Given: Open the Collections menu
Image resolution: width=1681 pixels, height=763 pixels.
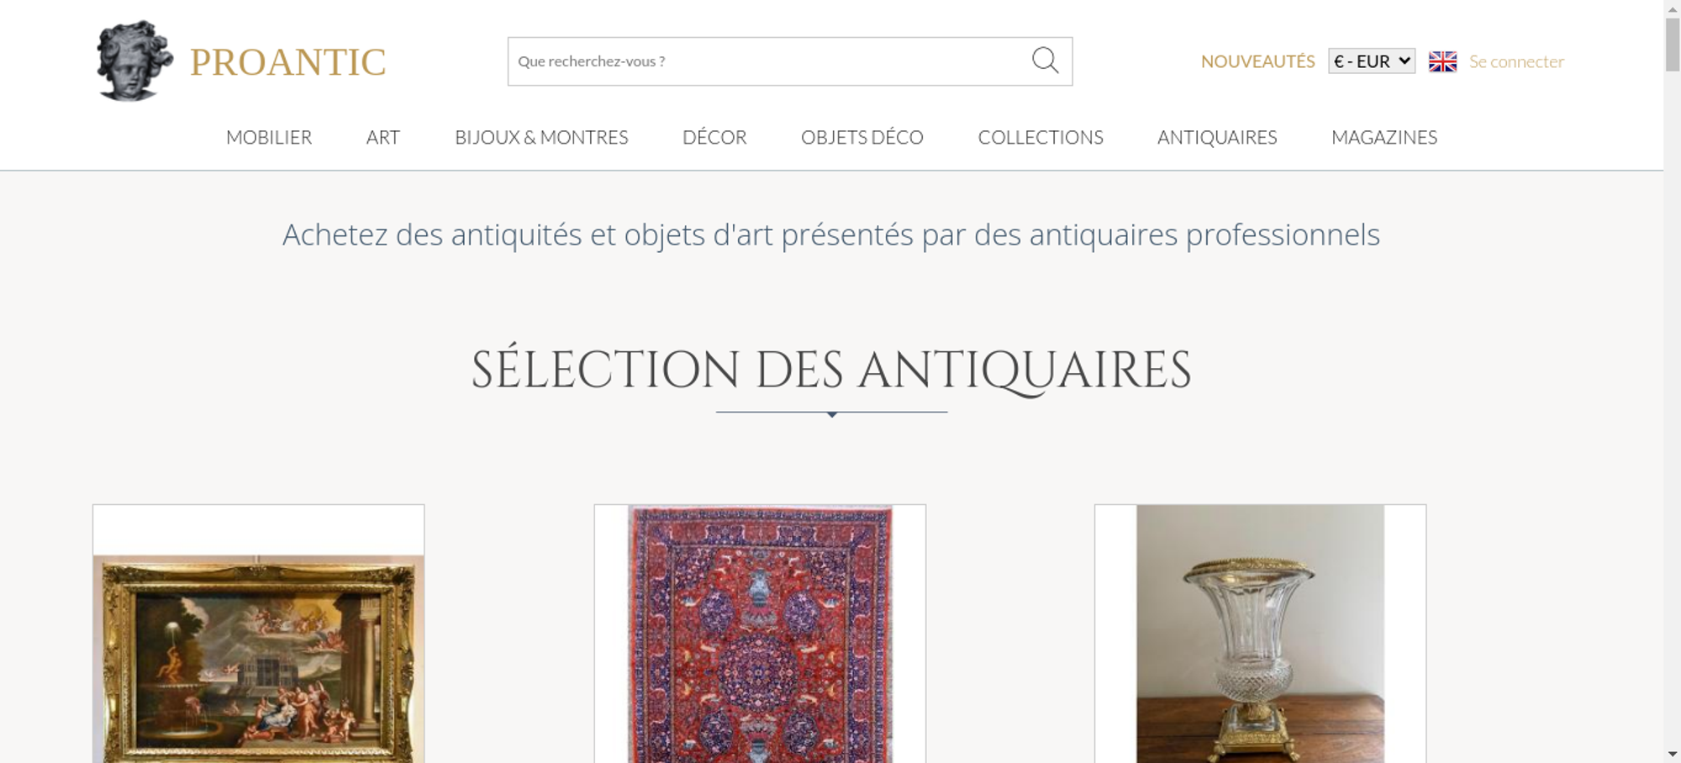Looking at the screenshot, I should [1041, 137].
